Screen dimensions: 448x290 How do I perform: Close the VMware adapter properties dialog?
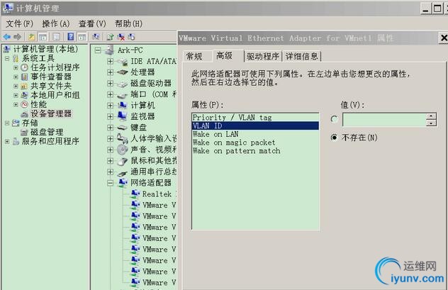(x=444, y=38)
